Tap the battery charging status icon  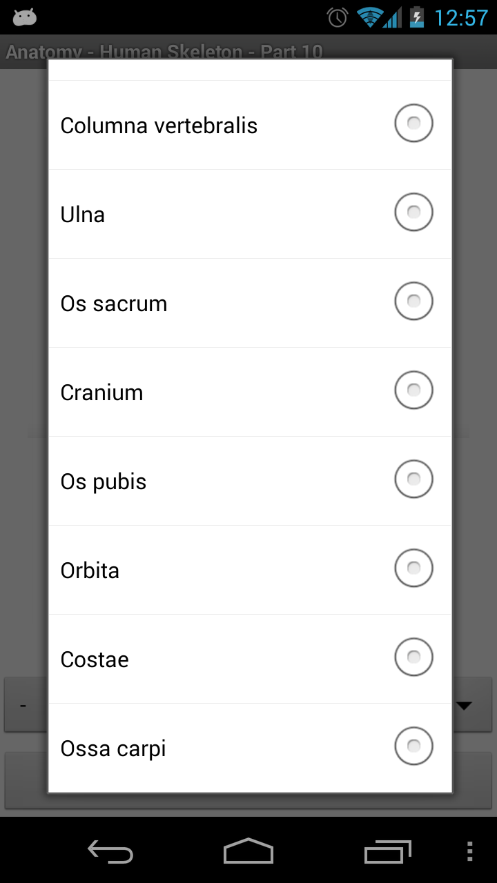point(416,17)
